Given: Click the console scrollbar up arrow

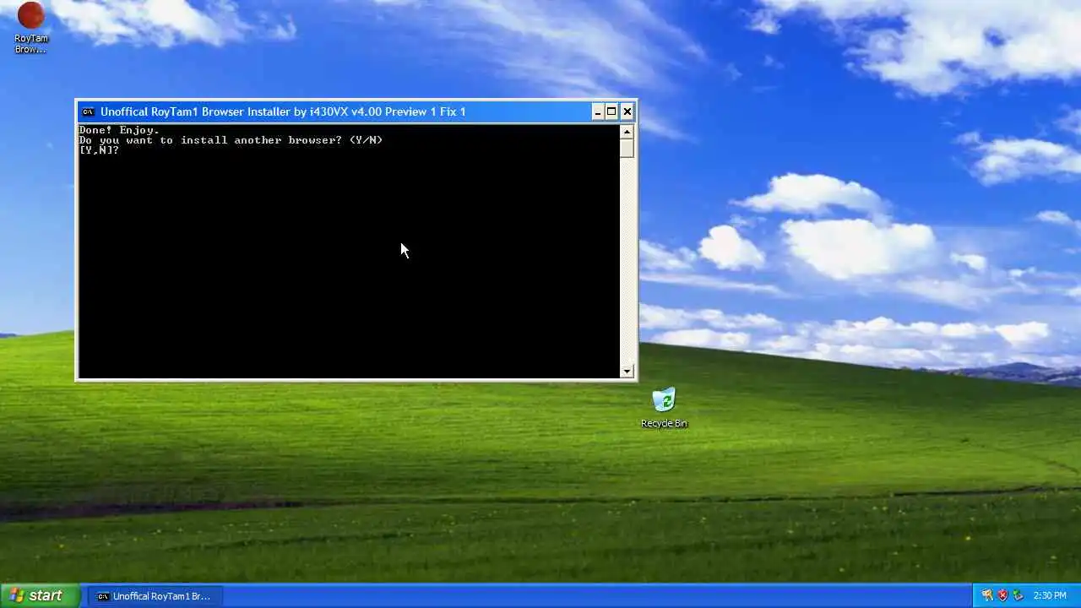Looking at the screenshot, I should coord(627,131).
